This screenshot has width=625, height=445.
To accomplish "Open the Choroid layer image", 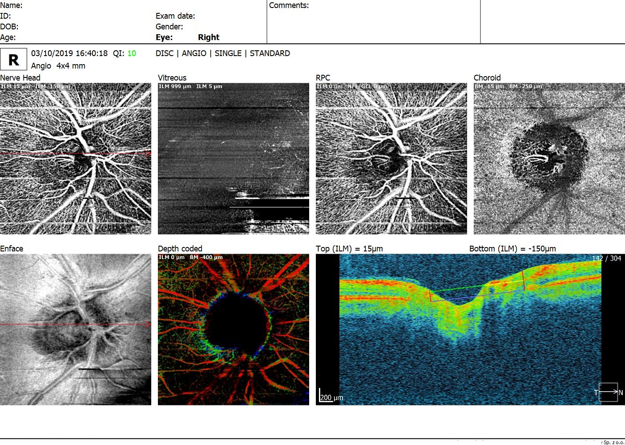I will click(549, 158).
